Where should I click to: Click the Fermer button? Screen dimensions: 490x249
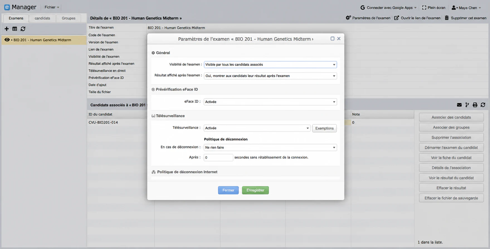(228, 190)
